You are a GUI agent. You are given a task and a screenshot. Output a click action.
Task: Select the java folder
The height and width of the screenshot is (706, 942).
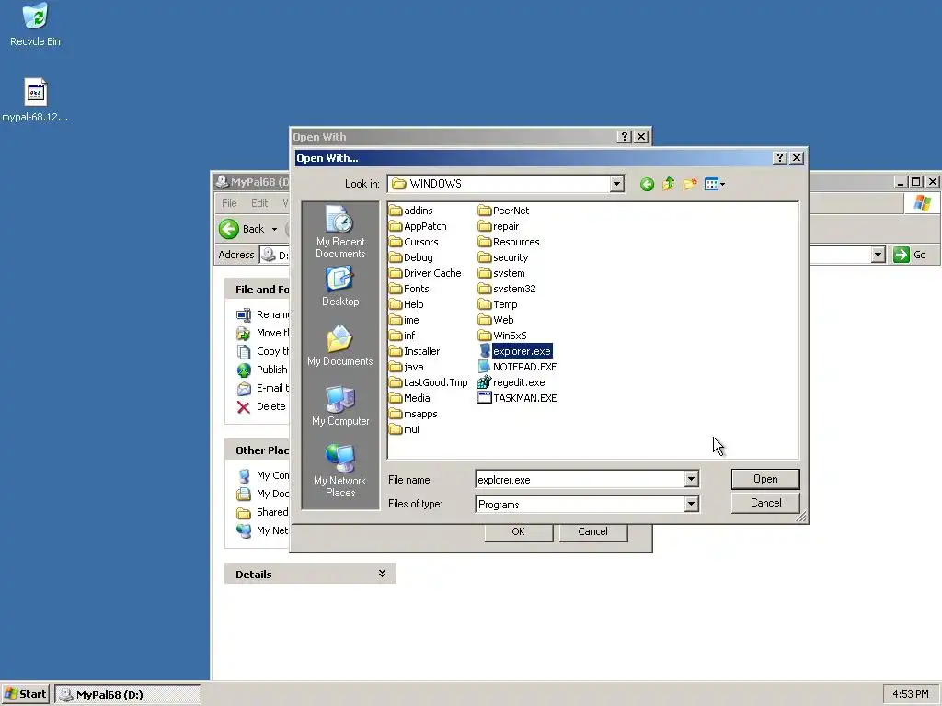pos(406,367)
